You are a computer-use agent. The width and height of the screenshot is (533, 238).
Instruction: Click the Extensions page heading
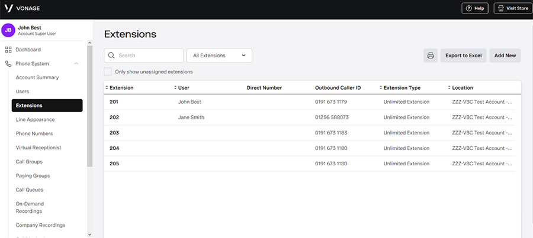pyautogui.click(x=130, y=34)
